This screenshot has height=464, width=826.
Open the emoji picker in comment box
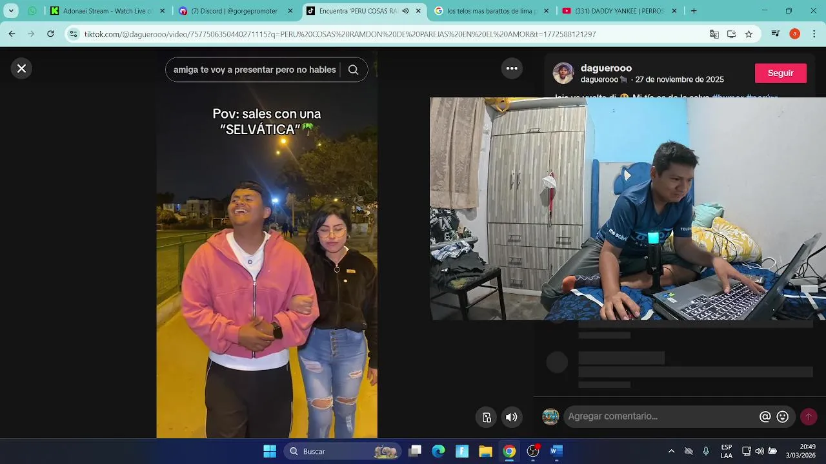[x=783, y=417]
